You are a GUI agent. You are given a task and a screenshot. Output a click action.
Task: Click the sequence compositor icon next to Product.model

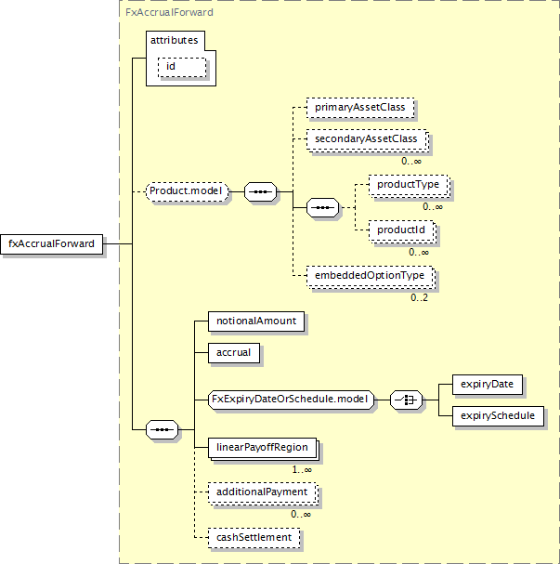click(259, 192)
